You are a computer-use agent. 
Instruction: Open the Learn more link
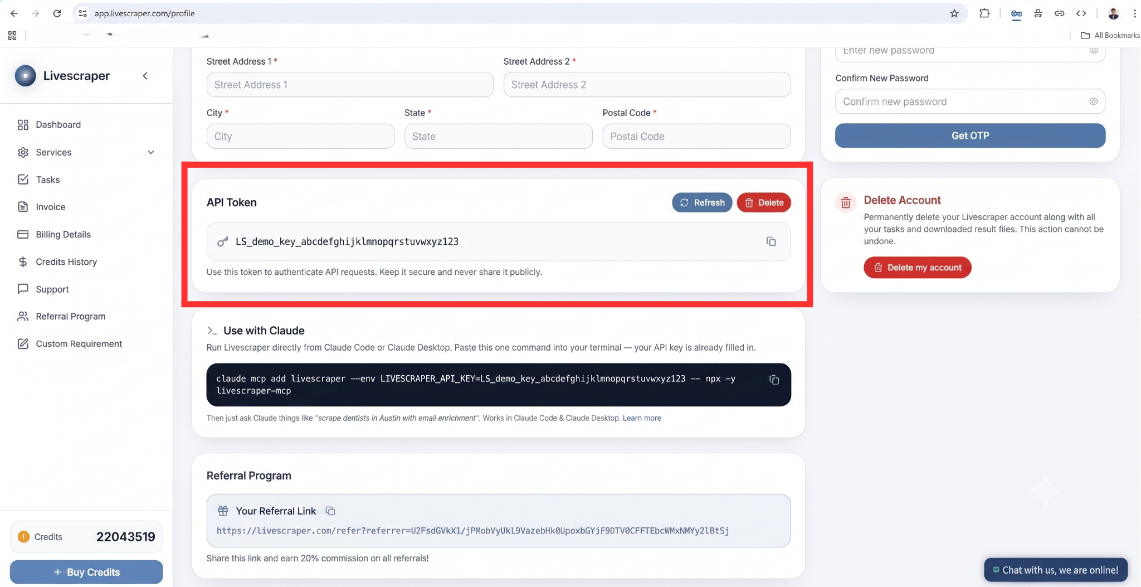642,418
